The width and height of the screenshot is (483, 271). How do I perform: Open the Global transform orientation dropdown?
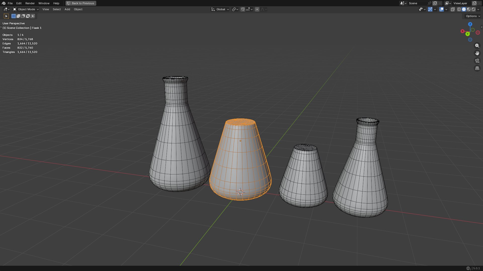(220, 9)
